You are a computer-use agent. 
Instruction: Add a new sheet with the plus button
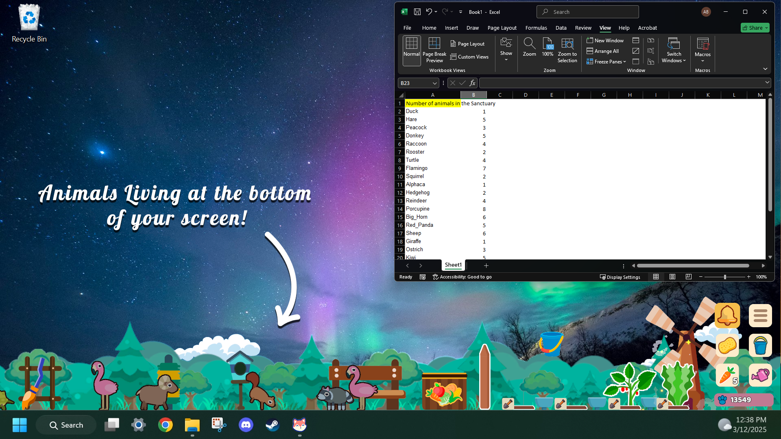[x=486, y=265]
